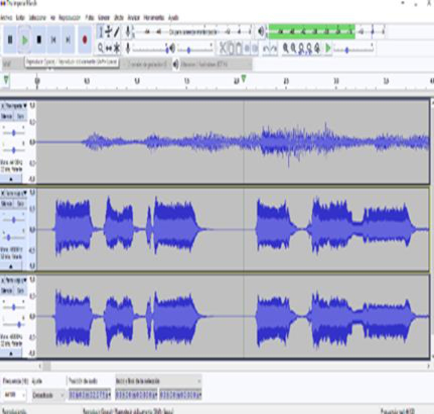
Task: Select the Multi-tool asterisk icon
Action: click(117, 48)
